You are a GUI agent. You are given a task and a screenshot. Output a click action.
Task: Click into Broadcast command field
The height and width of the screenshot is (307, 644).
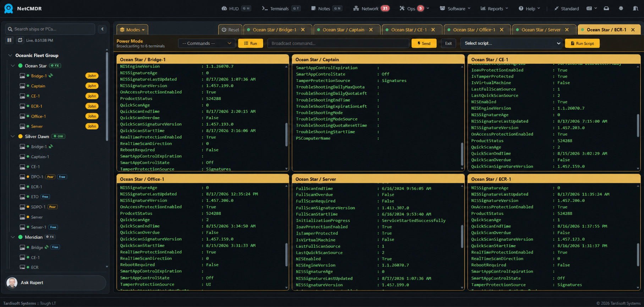(338, 43)
